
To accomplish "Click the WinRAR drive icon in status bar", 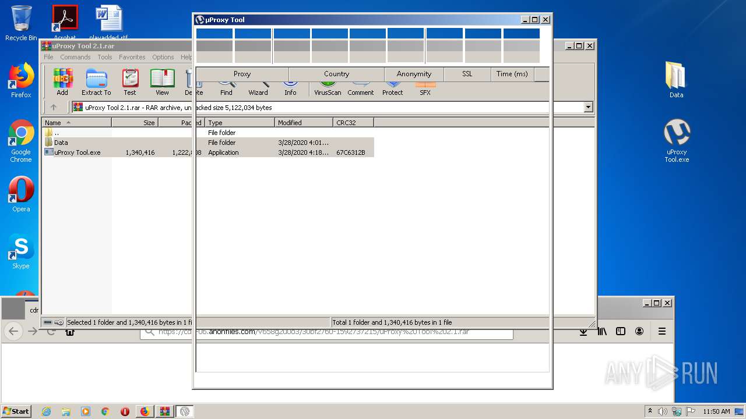I will pyautogui.click(x=48, y=322).
